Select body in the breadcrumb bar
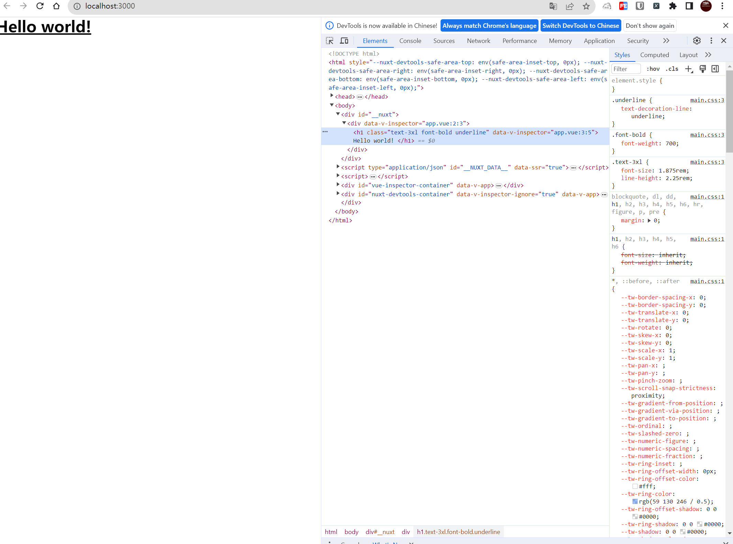Screen dimensions: 733x544 351,532
